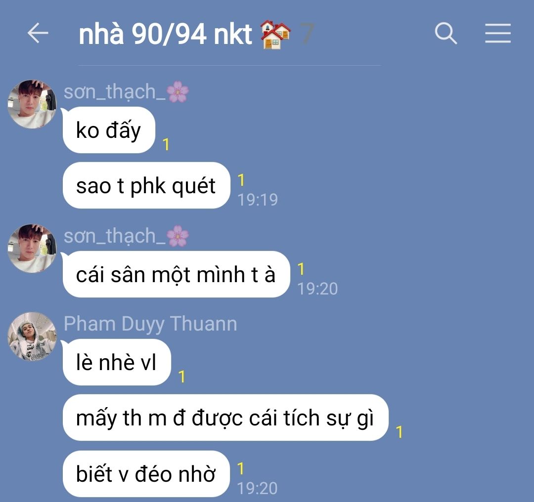
Task: Tap the read count beside "ko đấy"
Action: click(166, 145)
